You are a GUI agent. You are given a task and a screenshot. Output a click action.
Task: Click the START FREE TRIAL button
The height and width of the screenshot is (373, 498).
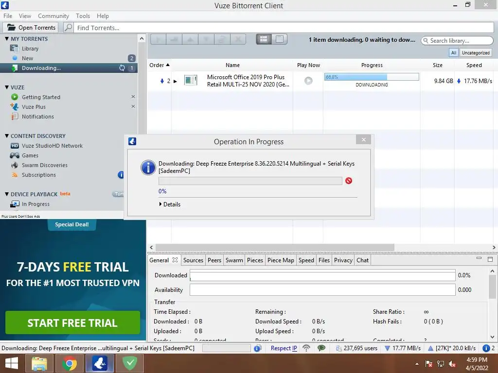73,322
